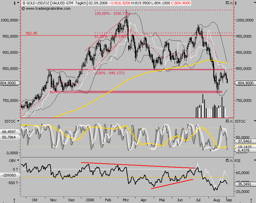Viewport: 256px width, 203px height.
Task: Select the 0,00% - 845.1372 Fibonacci label
Action: [x=110, y=73]
